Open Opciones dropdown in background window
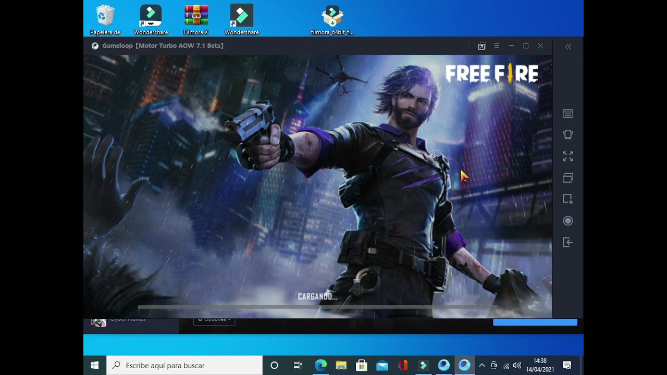 click(x=214, y=321)
